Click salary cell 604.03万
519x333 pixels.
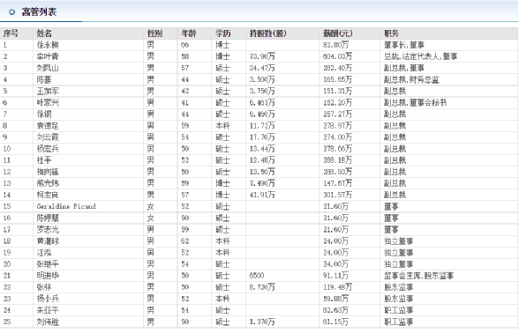click(337, 56)
